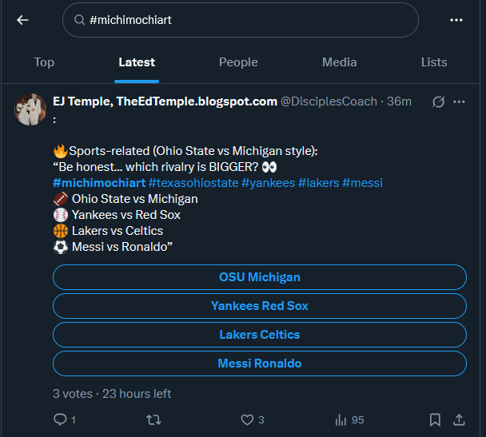Open the post's more options menu

[x=459, y=101]
